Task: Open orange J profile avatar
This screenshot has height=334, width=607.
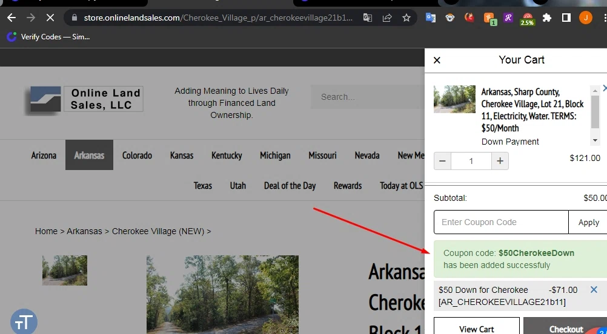Action: click(x=585, y=18)
